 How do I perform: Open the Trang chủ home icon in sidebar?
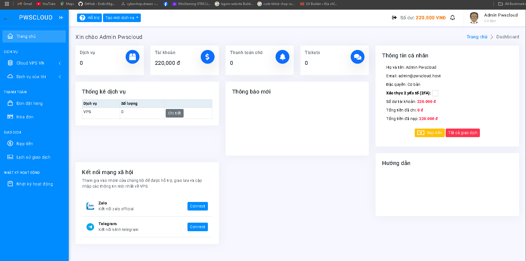click(10, 36)
